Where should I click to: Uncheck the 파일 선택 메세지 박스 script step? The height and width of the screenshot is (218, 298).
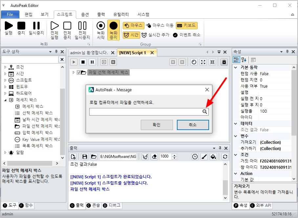click(x=79, y=73)
